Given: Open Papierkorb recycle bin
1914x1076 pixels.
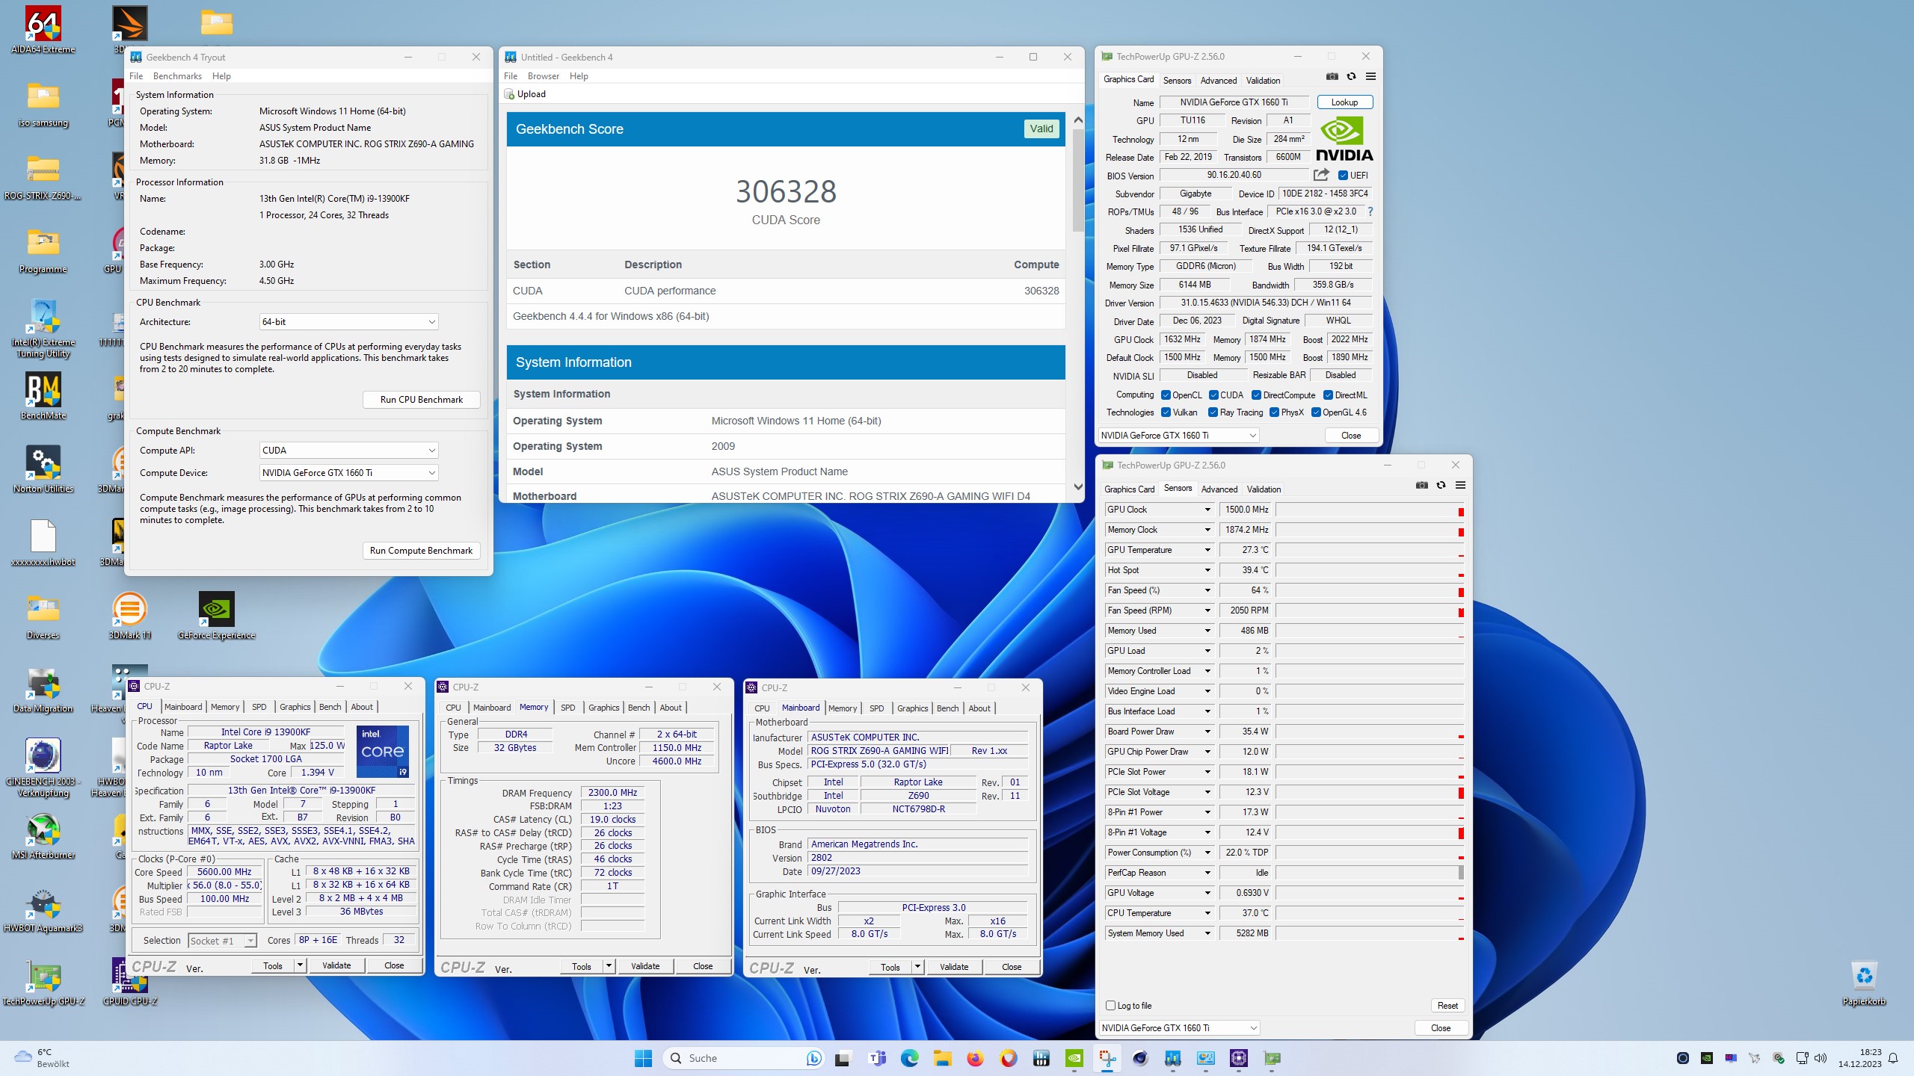Looking at the screenshot, I should pos(1864,982).
